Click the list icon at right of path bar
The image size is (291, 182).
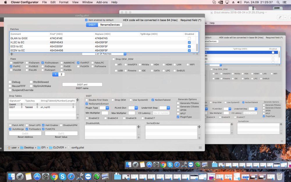coord(200,148)
